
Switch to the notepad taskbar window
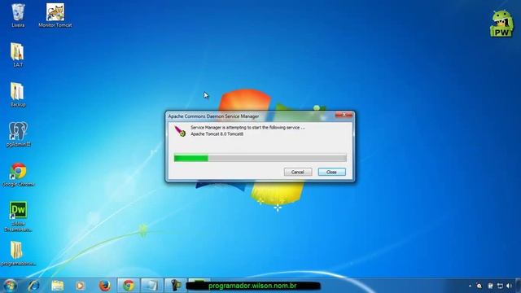click(x=152, y=286)
